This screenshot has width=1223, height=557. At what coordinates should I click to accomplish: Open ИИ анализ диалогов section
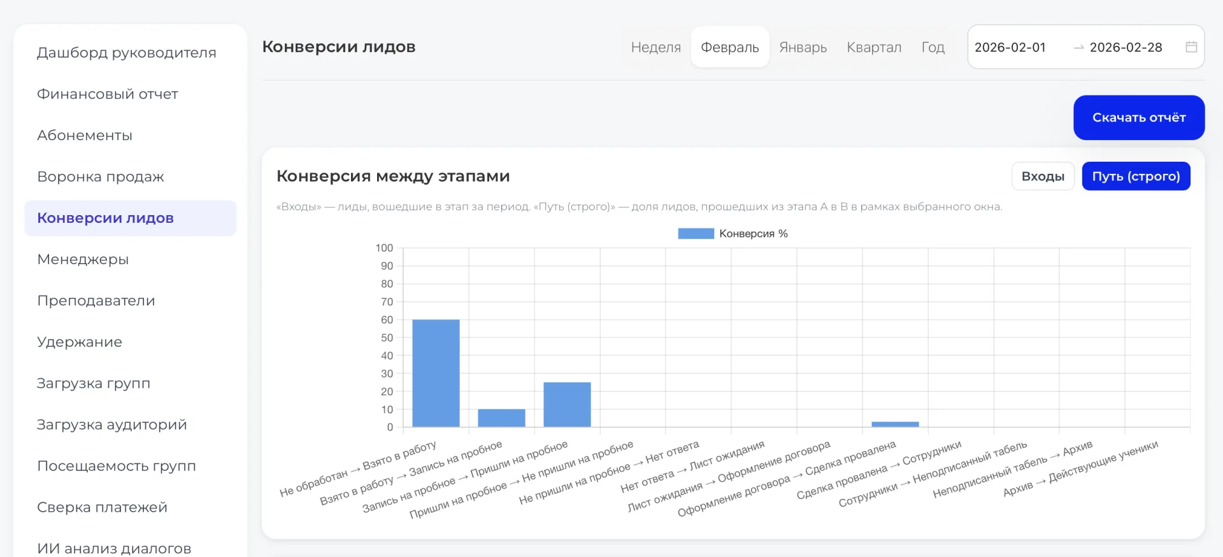[114, 549]
